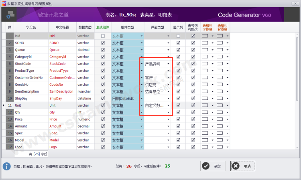Open 弹窗类型 dropdown showing 客户
Screen dimensions: 301x180
(x=168, y=78)
